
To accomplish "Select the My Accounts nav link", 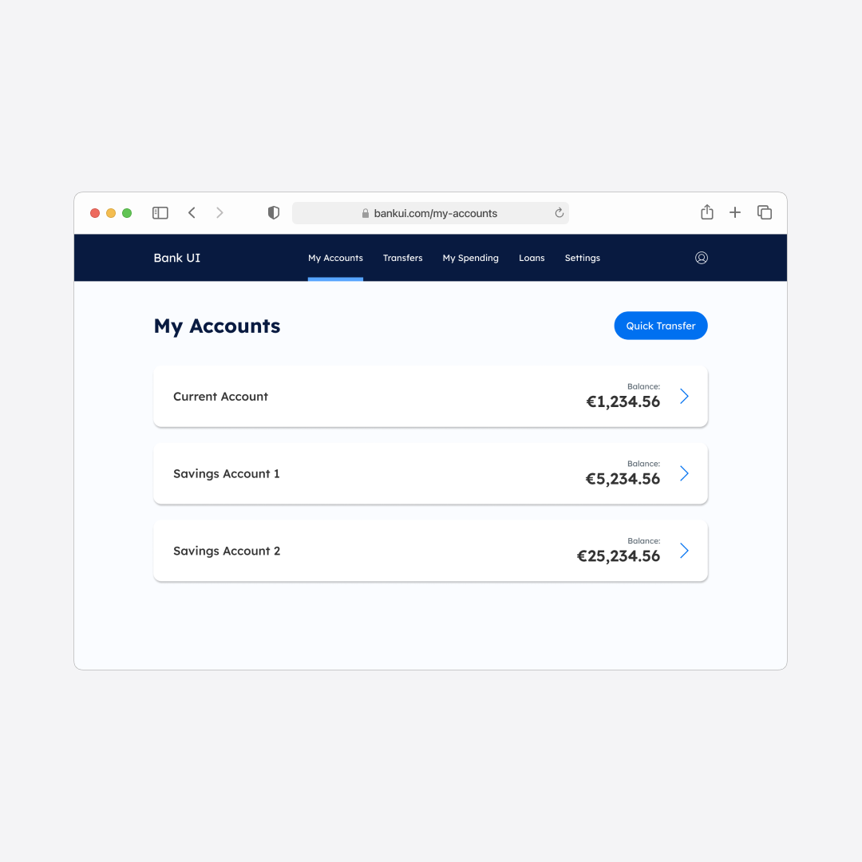I will point(335,258).
